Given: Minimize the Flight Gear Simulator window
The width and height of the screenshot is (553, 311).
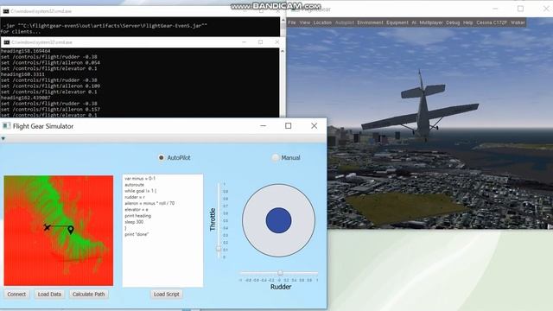Looking at the screenshot, I should click(x=263, y=126).
